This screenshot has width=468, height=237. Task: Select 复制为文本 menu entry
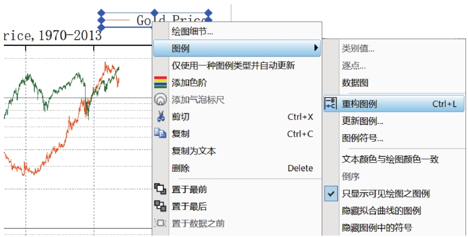click(x=237, y=151)
